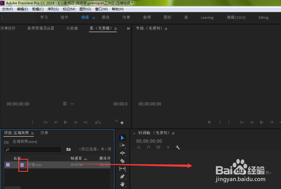Open the 效果控件 panel tab
281x189 pixels.
click(8, 28)
